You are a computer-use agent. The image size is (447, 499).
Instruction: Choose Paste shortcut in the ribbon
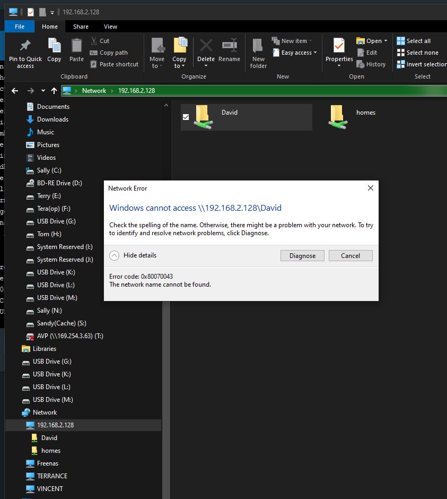point(115,64)
